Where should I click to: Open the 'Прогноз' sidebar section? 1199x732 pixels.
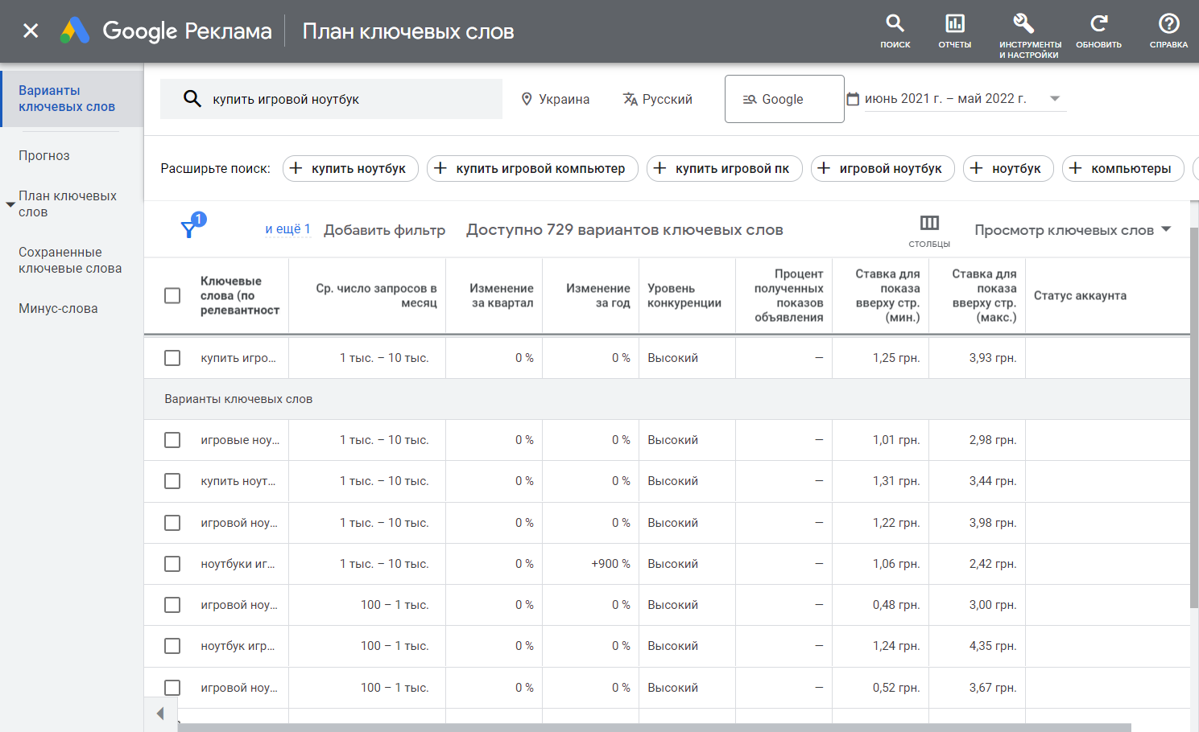pos(44,155)
